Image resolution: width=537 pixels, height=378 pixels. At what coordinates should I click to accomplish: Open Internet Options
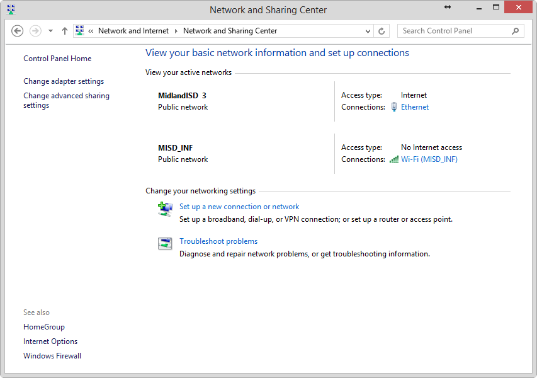[50, 341]
